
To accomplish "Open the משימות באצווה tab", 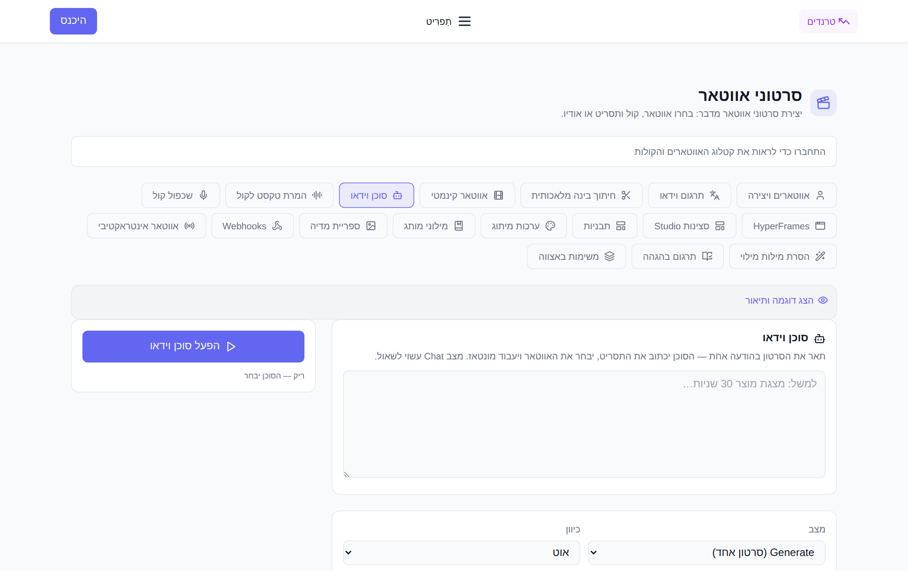I will click(x=576, y=256).
